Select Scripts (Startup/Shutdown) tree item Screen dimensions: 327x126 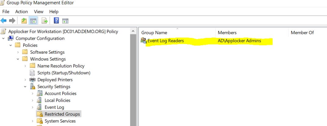click(x=64, y=73)
